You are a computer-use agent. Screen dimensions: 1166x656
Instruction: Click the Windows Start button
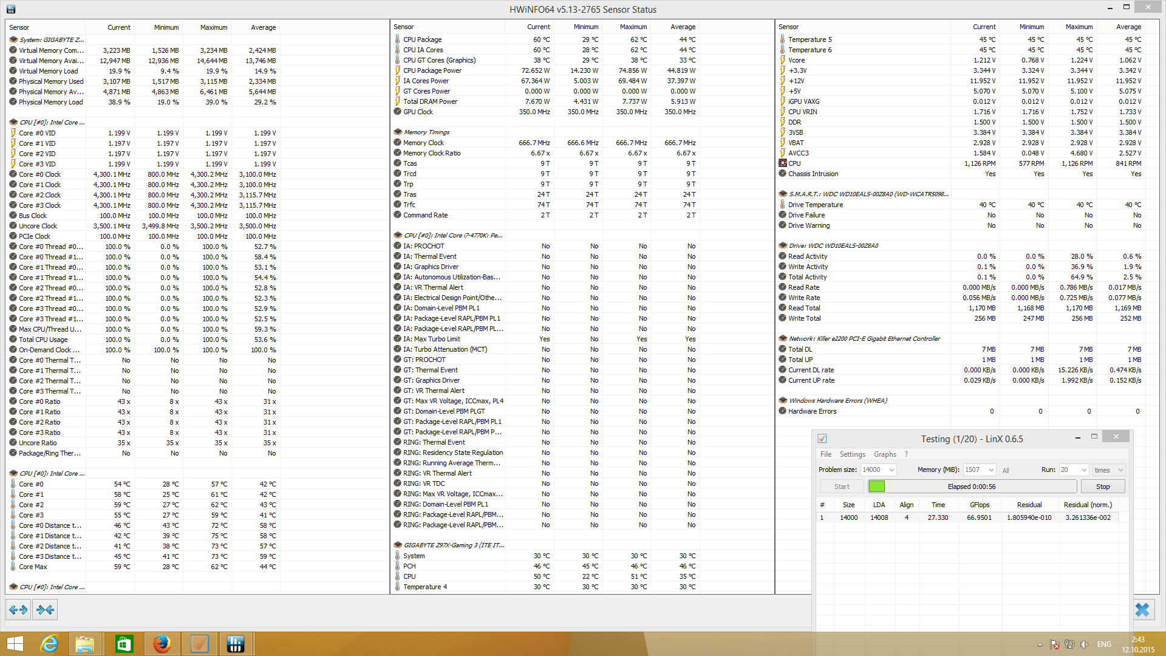[15, 644]
